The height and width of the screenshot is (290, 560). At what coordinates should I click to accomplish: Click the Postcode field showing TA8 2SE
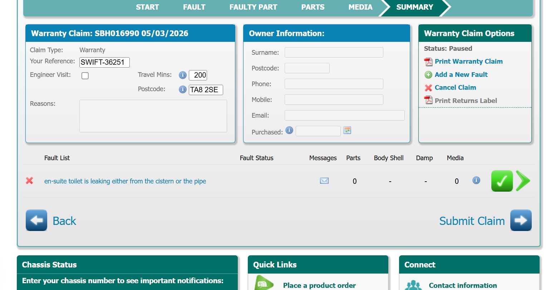pos(206,90)
